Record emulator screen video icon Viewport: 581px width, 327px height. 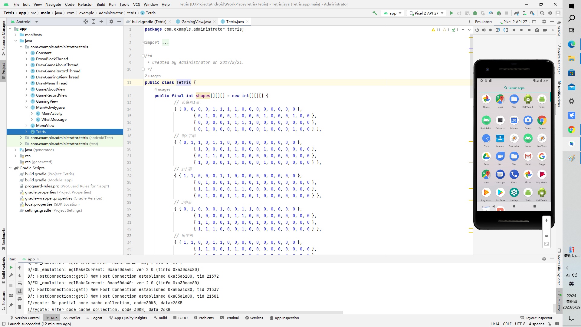(x=545, y=30)
